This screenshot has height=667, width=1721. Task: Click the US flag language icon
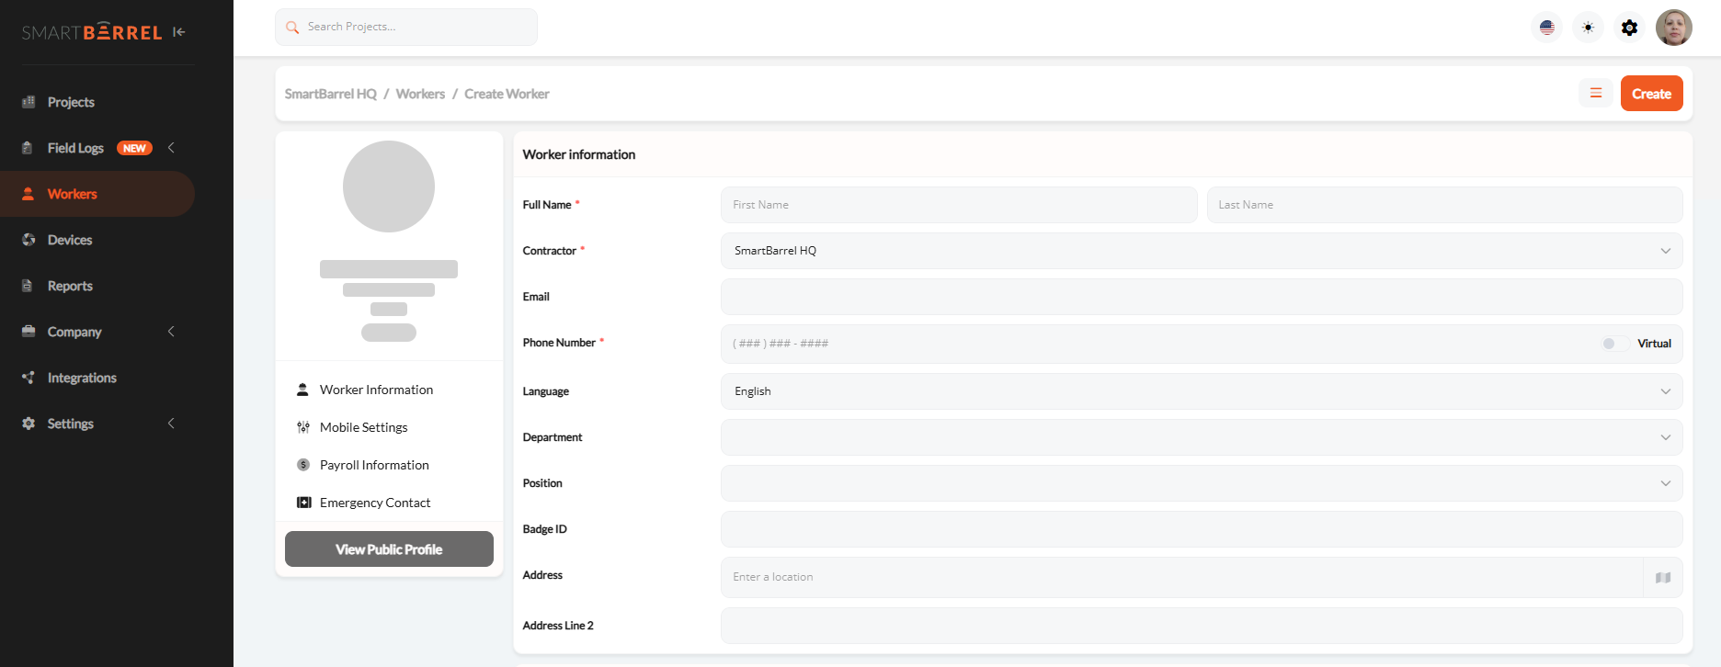pos(1546,28)
